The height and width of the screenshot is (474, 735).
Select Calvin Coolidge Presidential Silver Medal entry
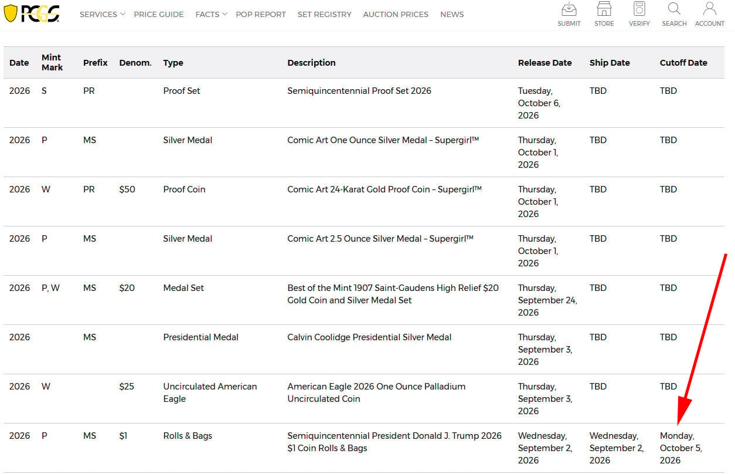tap(369, 337)
